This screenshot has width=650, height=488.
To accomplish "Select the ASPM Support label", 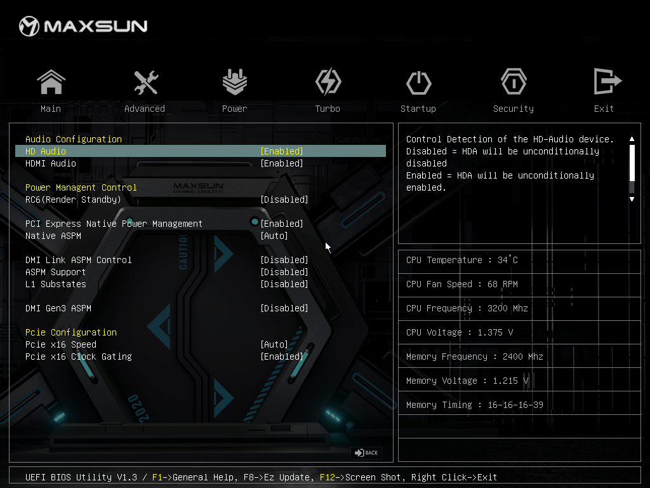I will click(56, 272).
